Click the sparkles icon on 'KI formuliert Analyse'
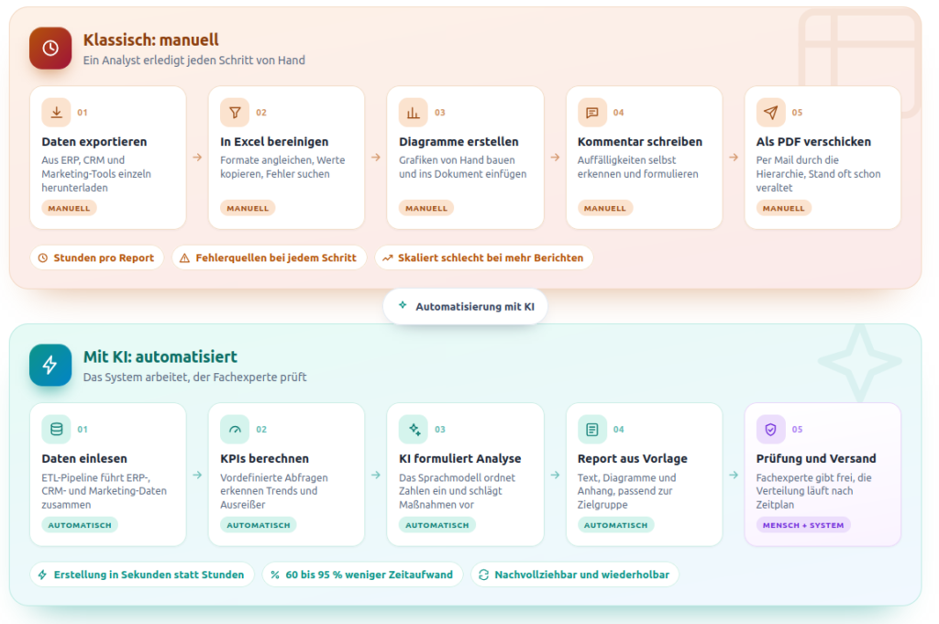Viewport: 939px width, 624px height. click(414, 429)
